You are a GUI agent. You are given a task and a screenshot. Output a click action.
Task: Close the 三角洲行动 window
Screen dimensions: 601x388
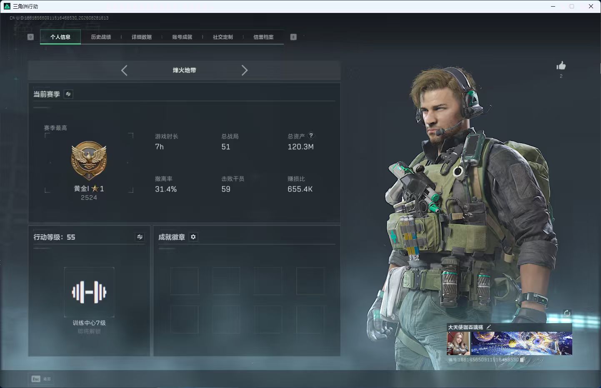tap(591, 6)
